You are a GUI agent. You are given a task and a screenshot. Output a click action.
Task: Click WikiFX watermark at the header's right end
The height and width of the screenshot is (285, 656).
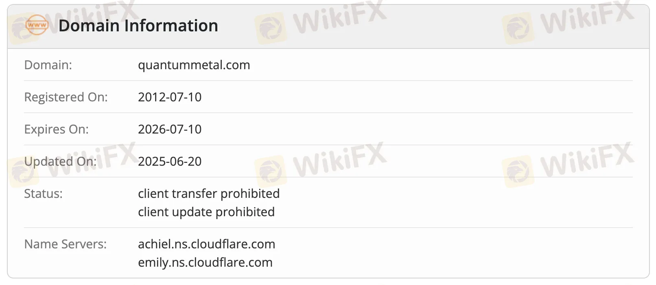tap(569, 20)
